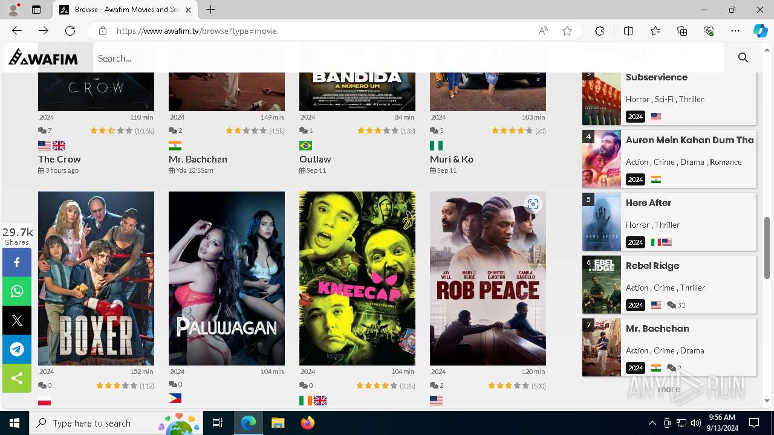Open Edge Settings and more menu
The image size is (774, 435).
click(735, 31)
